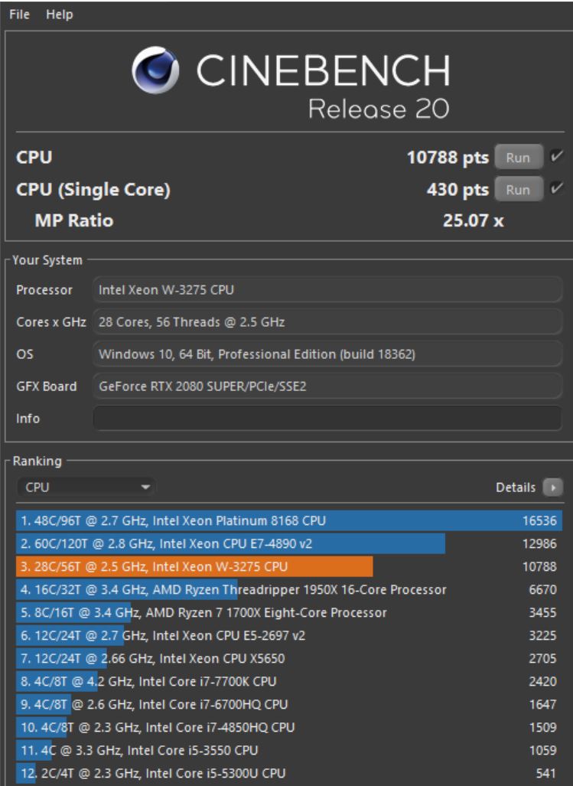Screen dimensions: 573x786
Task: Open the File menu
Action: [x=21, y=15]
